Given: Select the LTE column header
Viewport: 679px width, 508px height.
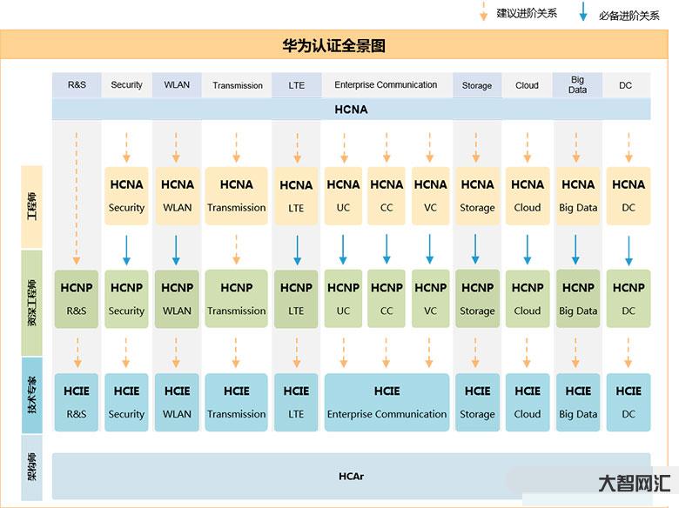Looking at the screenshot, I should [296, 84].
